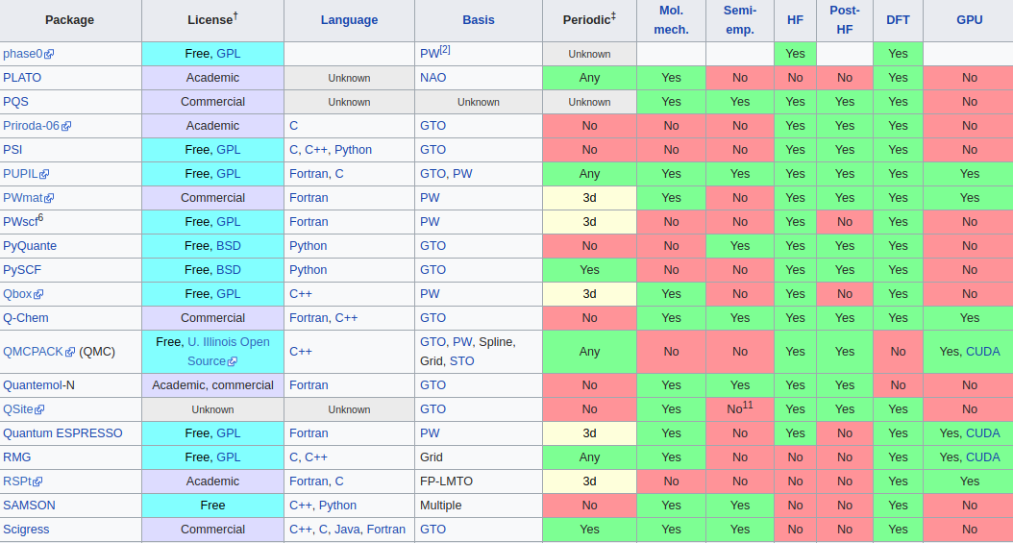This screenshot has width=1013, height=543.
Task: Open the GPU header link
Action: pyautogui.click(x=969, y=20)
